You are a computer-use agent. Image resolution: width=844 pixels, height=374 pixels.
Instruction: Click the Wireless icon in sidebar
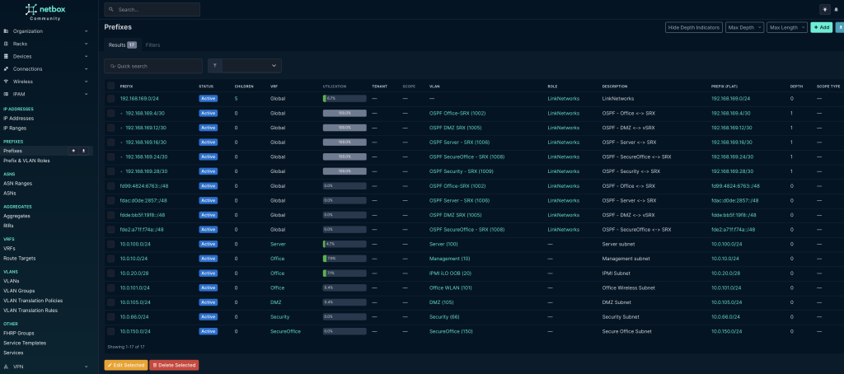(7, 82)
